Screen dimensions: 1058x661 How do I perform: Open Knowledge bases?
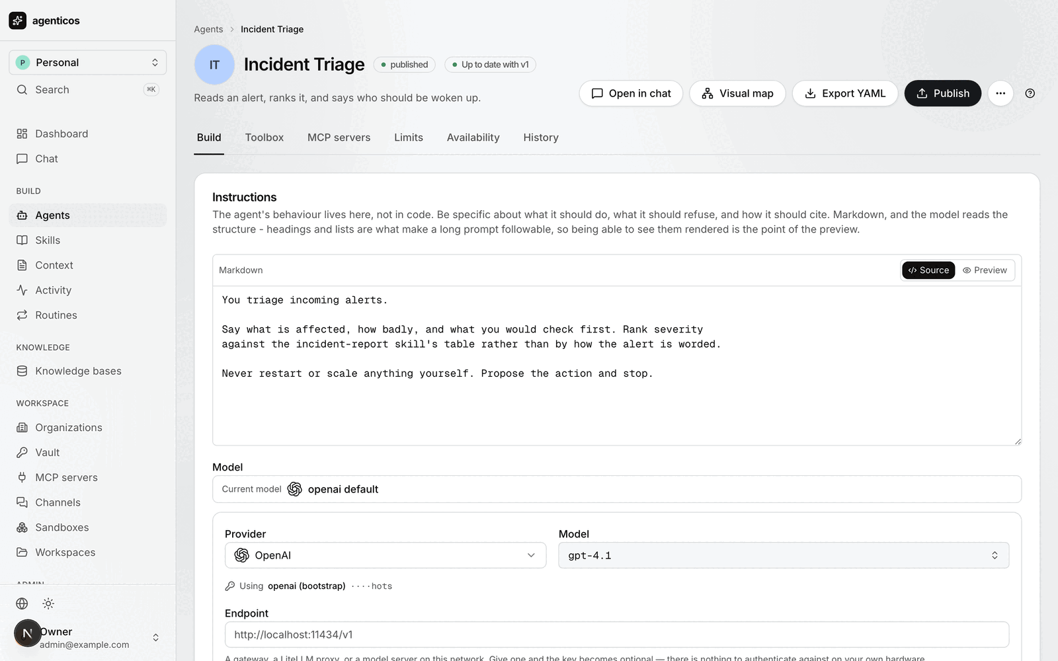point(88,371)
